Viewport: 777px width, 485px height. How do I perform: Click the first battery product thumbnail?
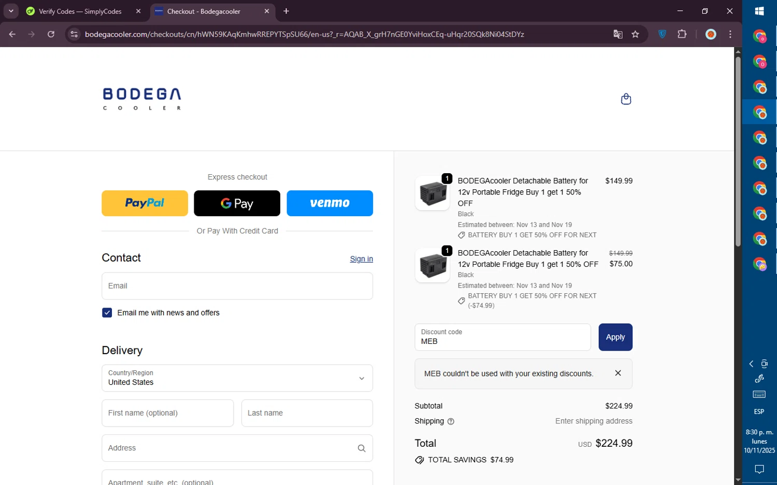[x=433, y=193]
